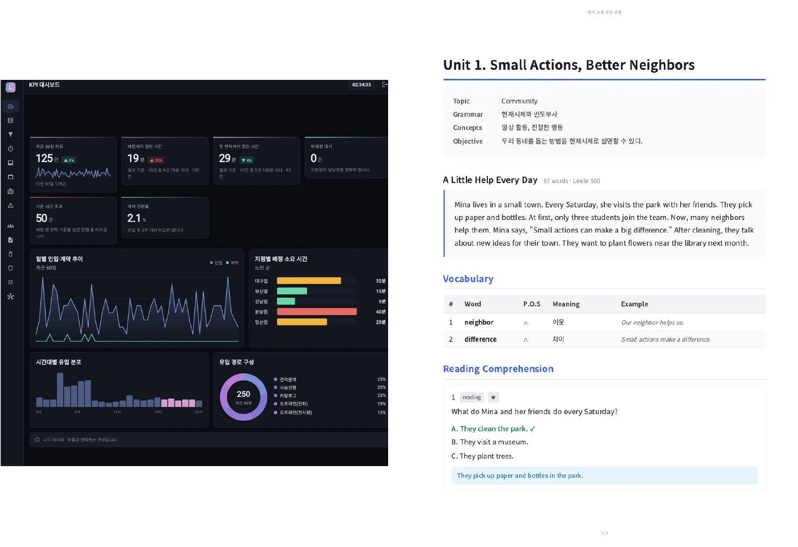The image size is (798, 547).
Task: Open the dashboard gauge icon in sidebar
Action: pyautogui.click(x=11, y=106)
